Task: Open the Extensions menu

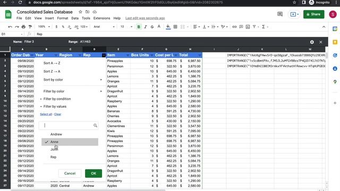Action: click(x=101, y=18)
